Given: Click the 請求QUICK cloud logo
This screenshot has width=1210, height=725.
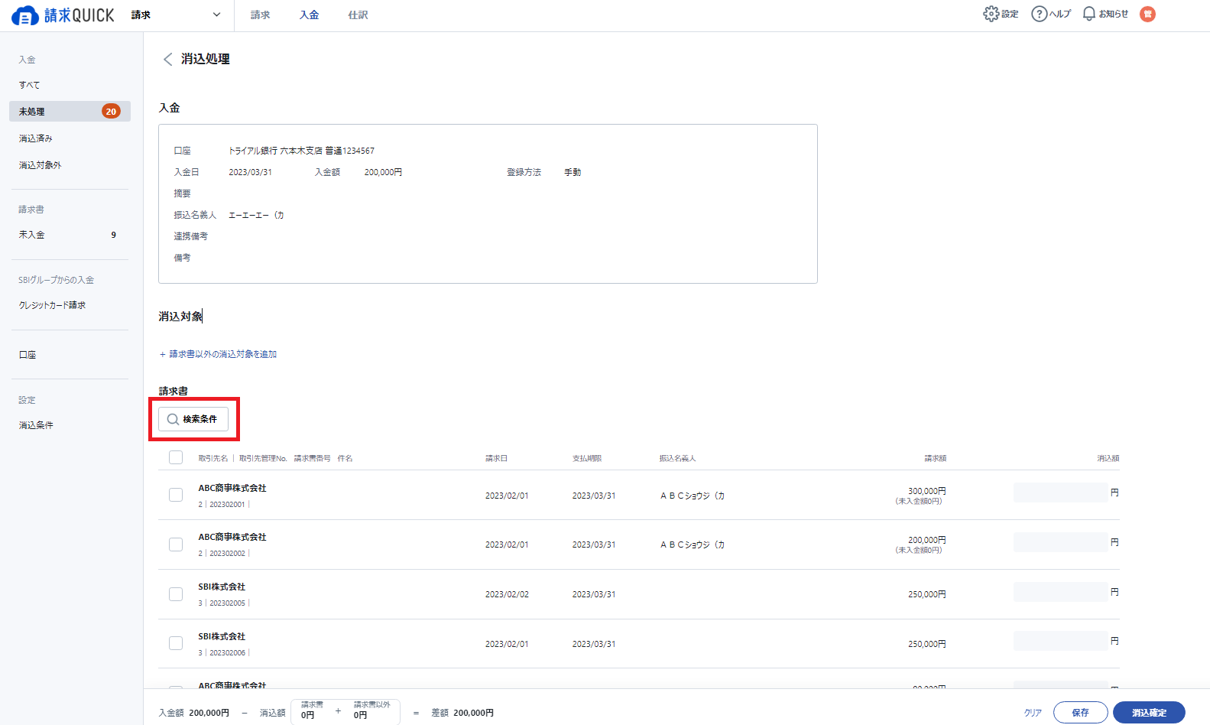Looking at the screenshot, I should 25,15.
